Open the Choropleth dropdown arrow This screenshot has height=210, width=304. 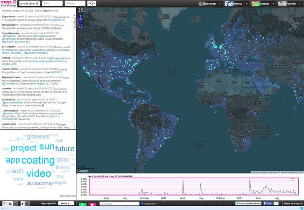[300, 3]
